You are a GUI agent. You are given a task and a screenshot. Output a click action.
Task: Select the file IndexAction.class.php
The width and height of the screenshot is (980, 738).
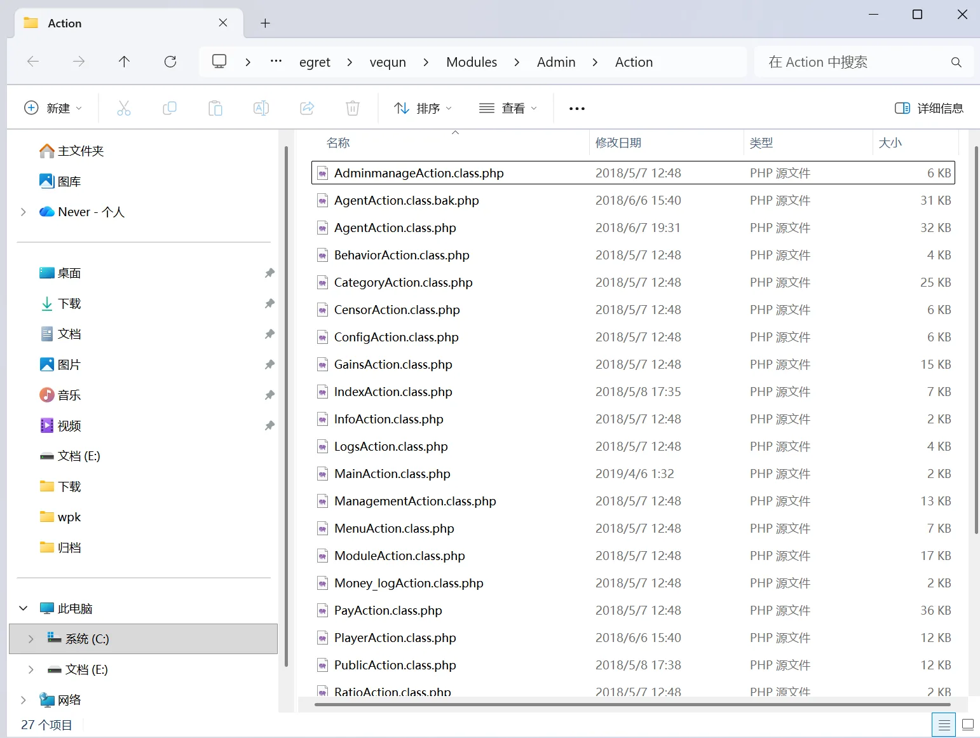pyautogui.click(x=633, y=392)
